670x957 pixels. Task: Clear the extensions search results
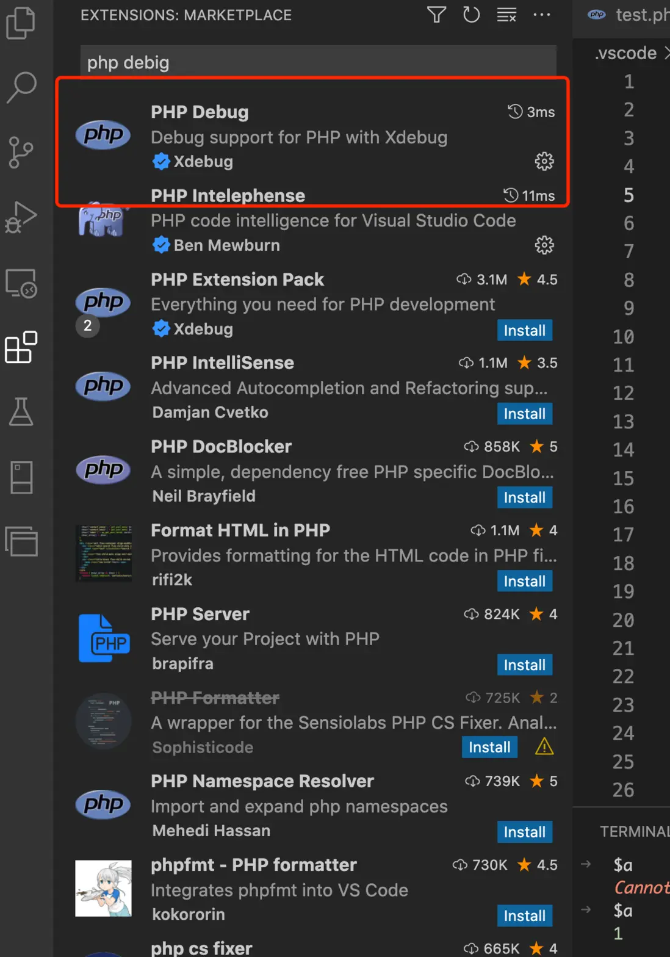point(506,15)
